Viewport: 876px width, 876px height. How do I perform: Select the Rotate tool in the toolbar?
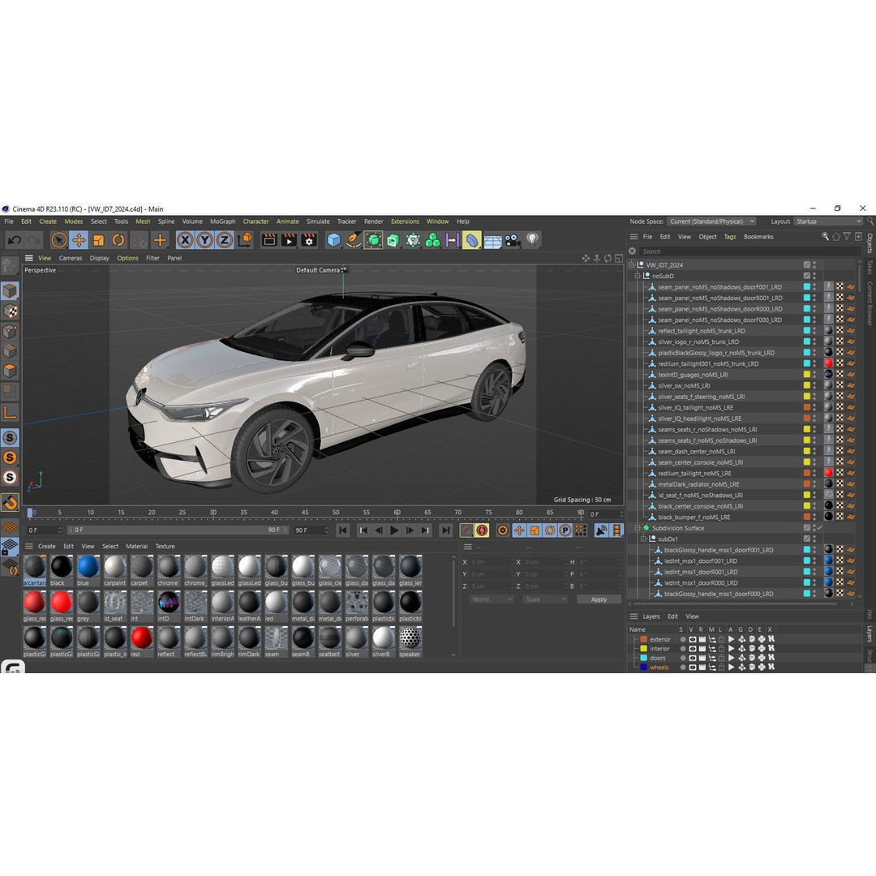[117, 240]
